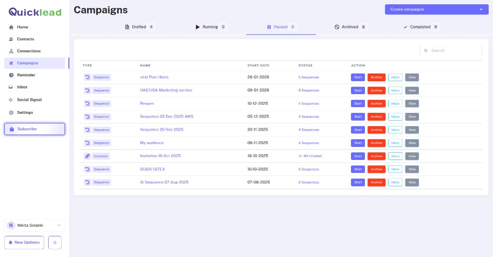Expand the Create campaigns dropdown arrow
The height and width of the screenshot is (257, 493).
coord(481,10)
